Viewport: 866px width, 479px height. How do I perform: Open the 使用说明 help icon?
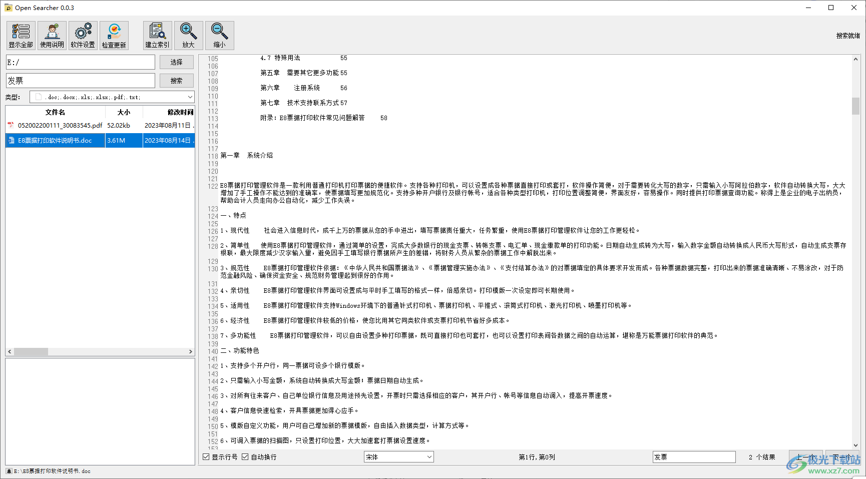[52, 35]
